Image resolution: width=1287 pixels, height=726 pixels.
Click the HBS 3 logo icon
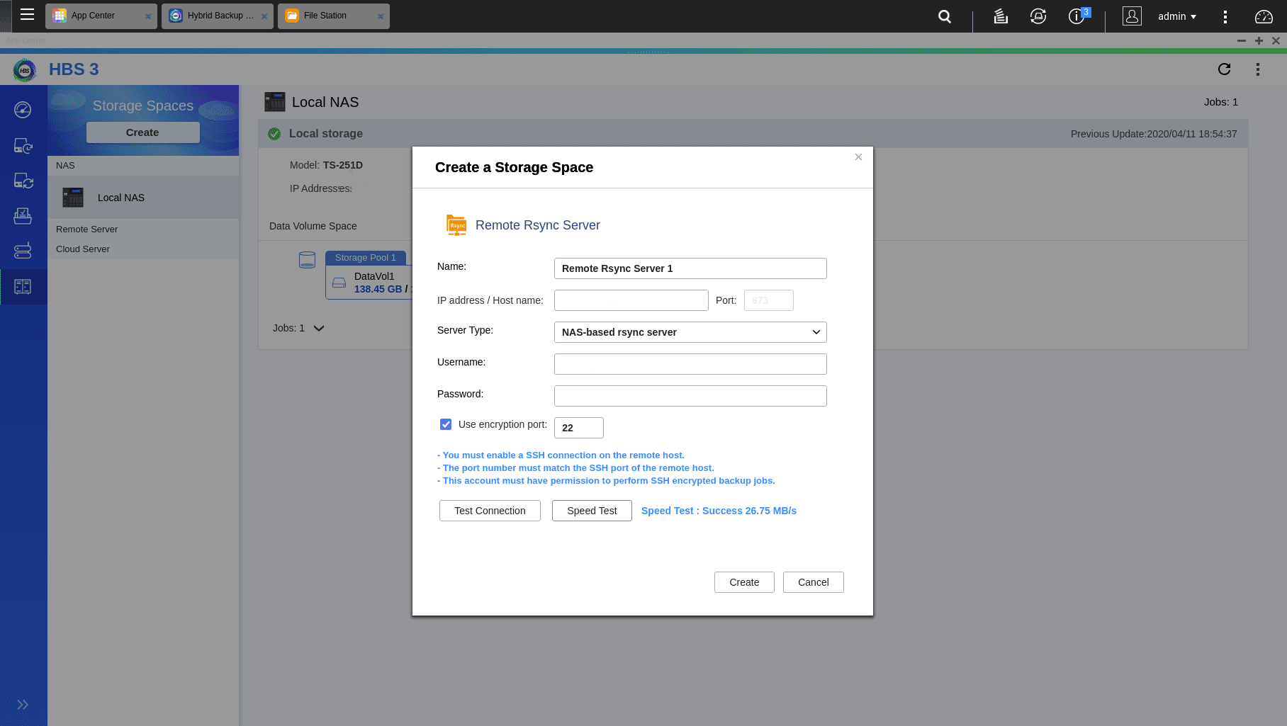[x=25, y=70]
